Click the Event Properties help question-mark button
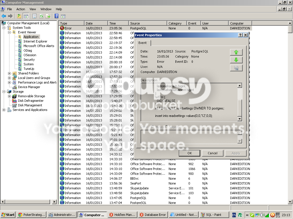This screenshot has width=293, height=219. pyautogui.click(x=240, y=35)
